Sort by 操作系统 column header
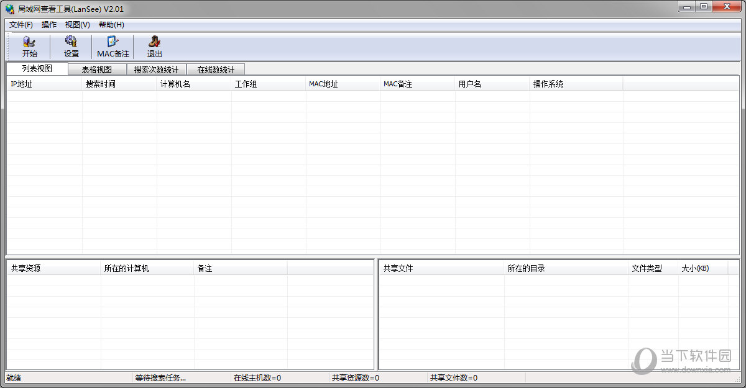The height and width of the screenshot is (388, 746). point(576,84)
